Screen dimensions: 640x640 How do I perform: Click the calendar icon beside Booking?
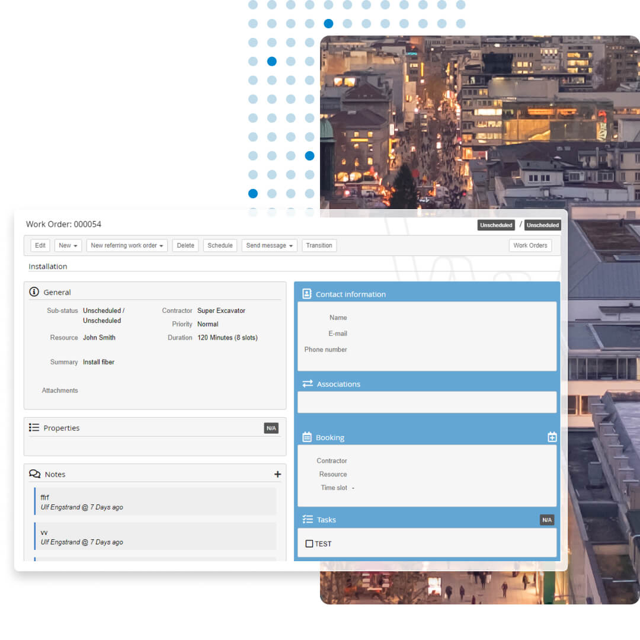coord(307,437)
